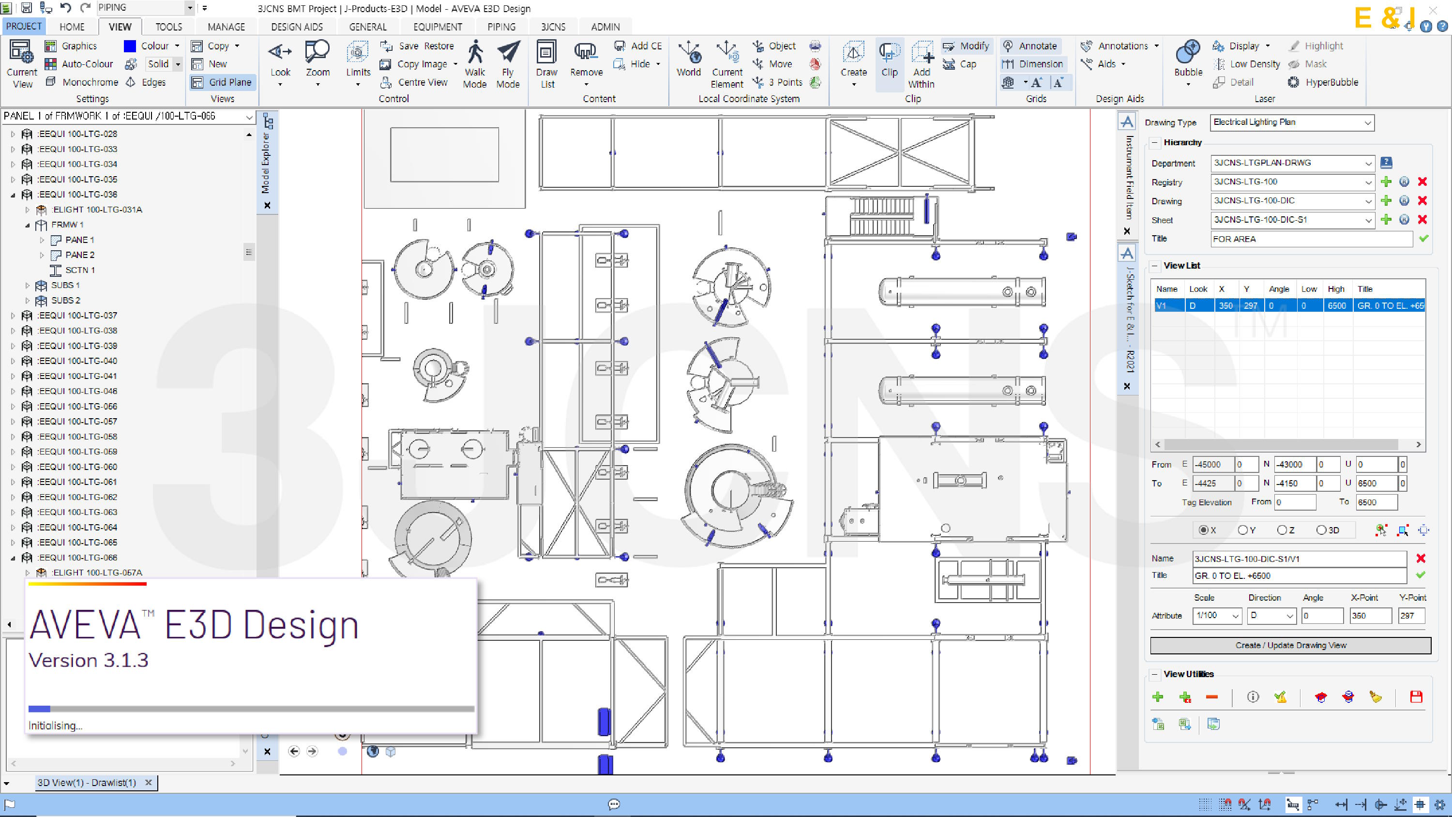
Task: Select the Y view radio button
Action: coord(1242,530)
